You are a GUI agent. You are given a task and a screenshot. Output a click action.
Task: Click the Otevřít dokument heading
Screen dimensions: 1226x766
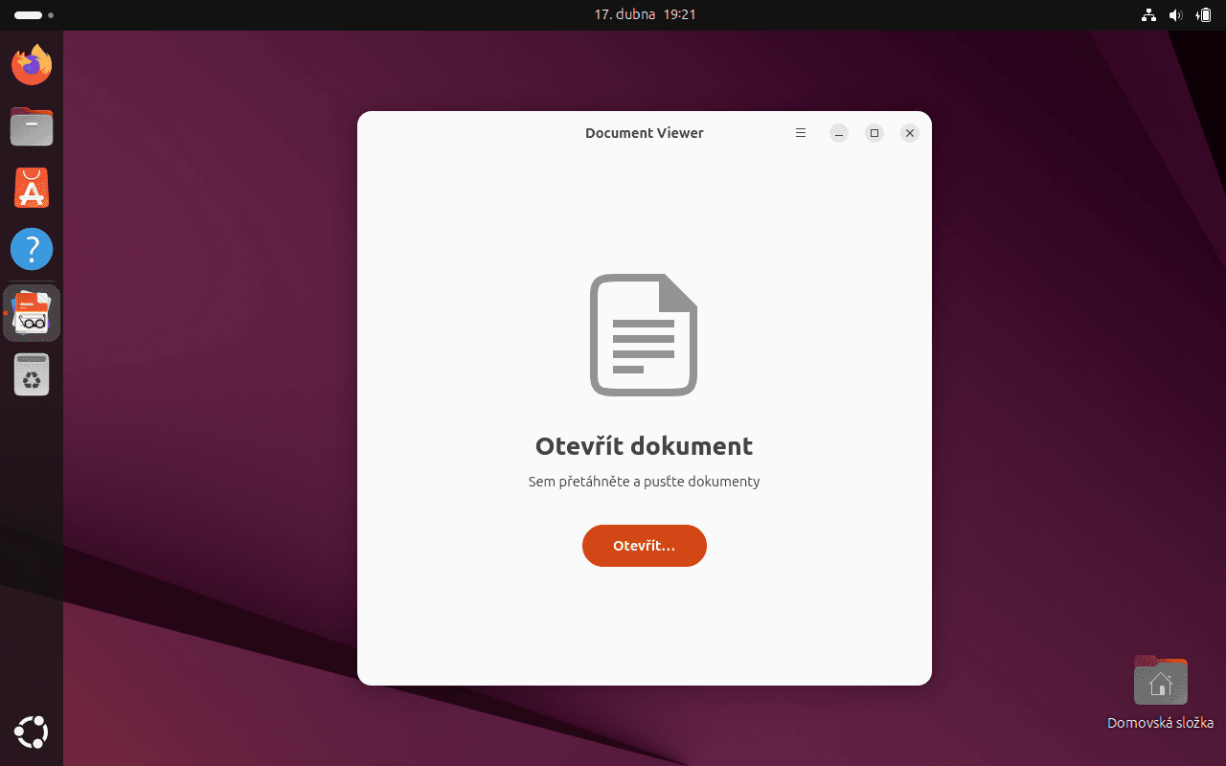click(x=644, y=446)
